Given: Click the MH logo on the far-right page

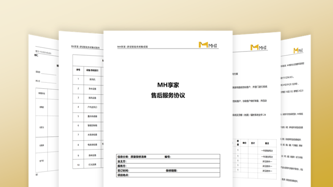Looking at the screenshot, I should 298,50.
